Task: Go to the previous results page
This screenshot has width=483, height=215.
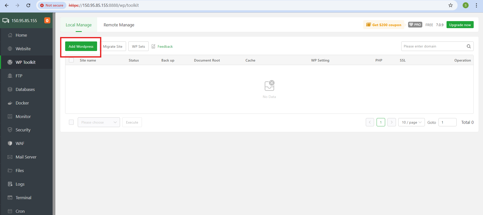Action: [x=370, y=122]
